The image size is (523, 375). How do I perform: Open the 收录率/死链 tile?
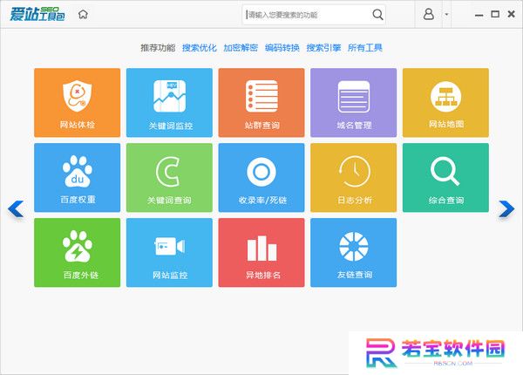tap(261, 178)
